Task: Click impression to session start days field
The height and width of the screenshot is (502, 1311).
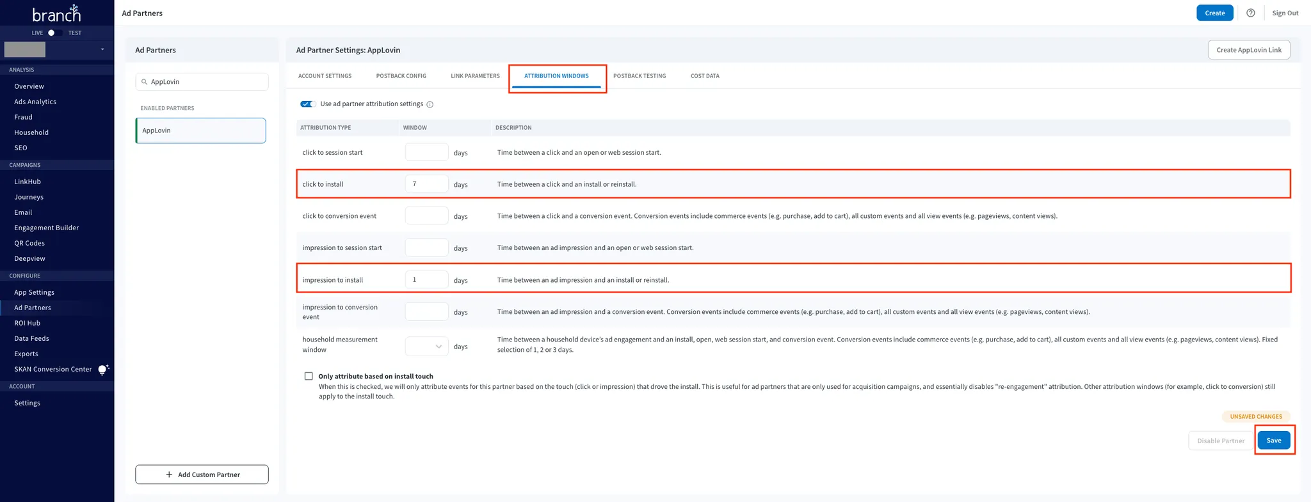Action: coord(426,247)
